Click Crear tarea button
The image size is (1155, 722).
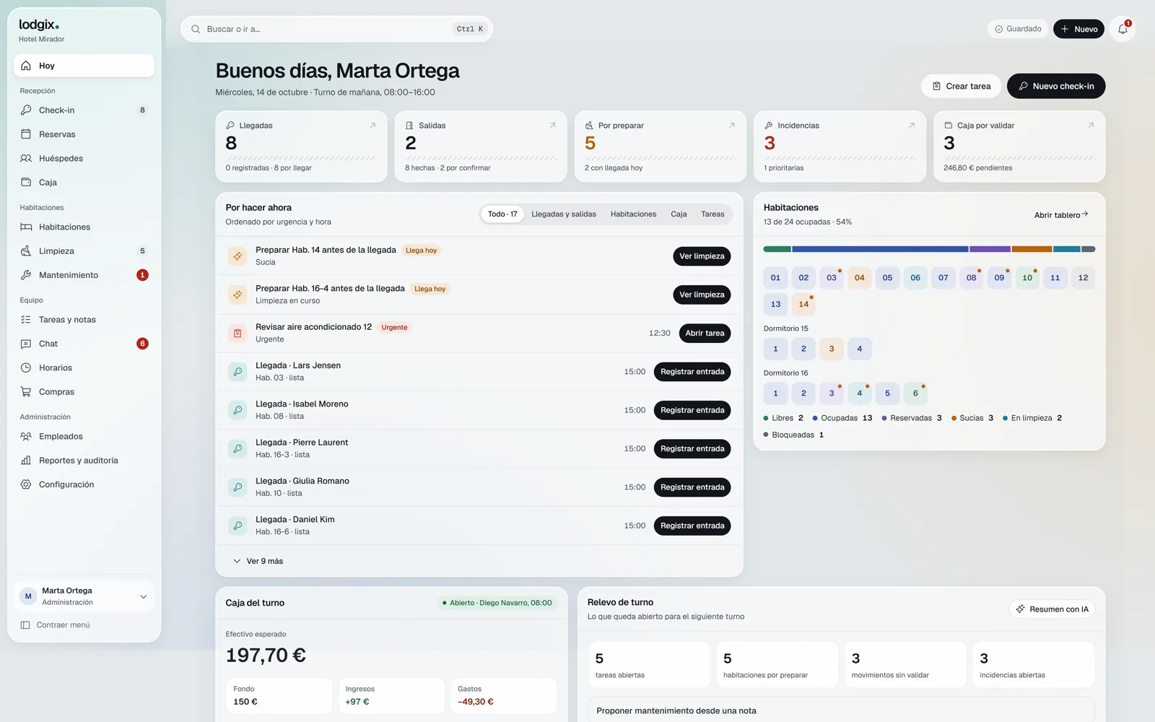pyautogui.click(x=961, y=86)
